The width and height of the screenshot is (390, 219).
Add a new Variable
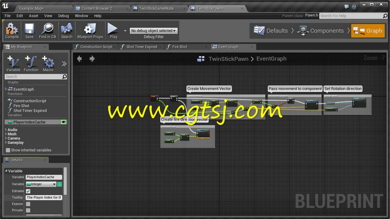click(x=13, y=64)
